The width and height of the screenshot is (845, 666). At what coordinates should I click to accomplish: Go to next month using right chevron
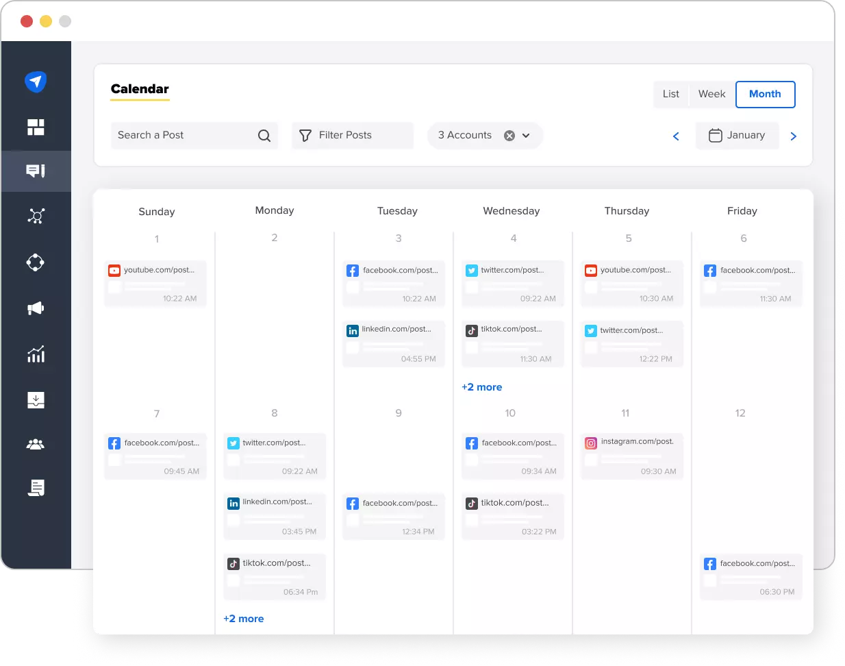coord(793,136)
